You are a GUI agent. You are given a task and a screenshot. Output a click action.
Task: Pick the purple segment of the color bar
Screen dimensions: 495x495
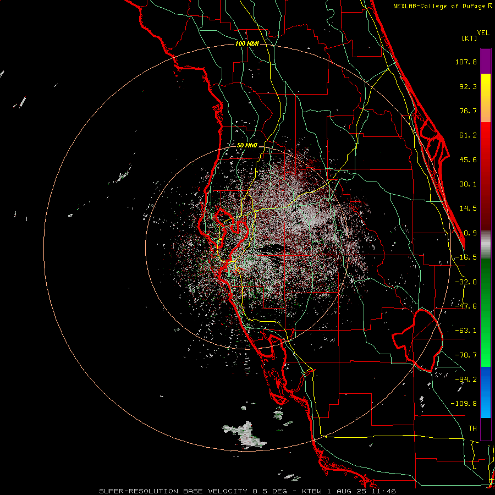pos(486,61)
